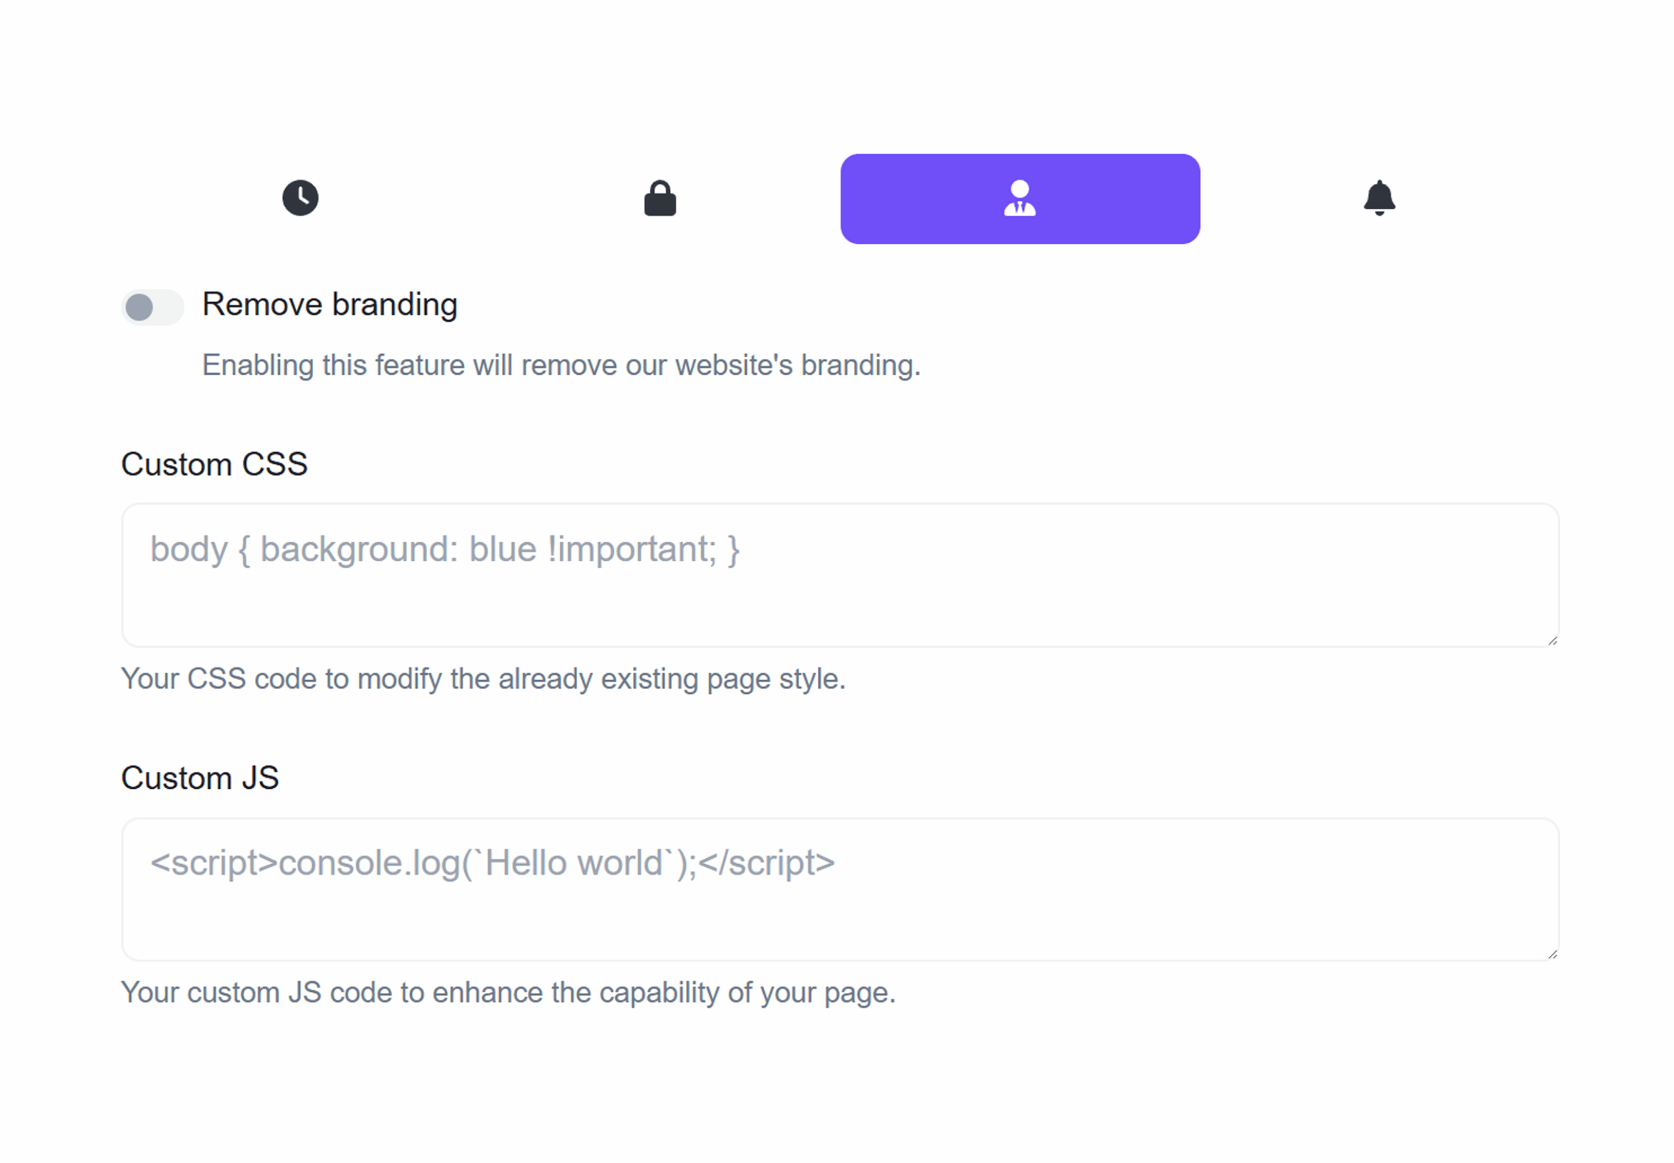
Task: Click the Remove branding label
Action: pos(330,305)
